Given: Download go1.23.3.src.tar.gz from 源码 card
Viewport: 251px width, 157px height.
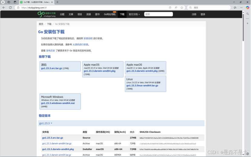Looking at the screenshot, I should click(51, 68).
